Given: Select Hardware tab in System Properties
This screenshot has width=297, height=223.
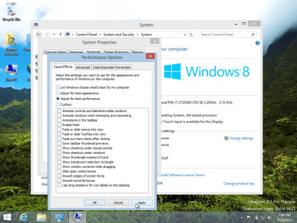Looking at the screenshot, I should [x=76, y=52].
